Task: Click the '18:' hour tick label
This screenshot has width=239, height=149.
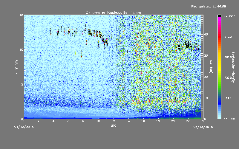Action: click(x=158, y=121)
